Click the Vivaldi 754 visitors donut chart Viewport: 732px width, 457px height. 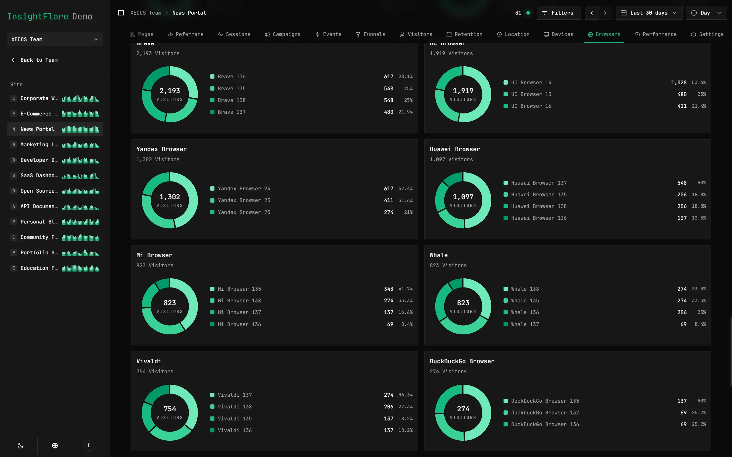[170, 413]
